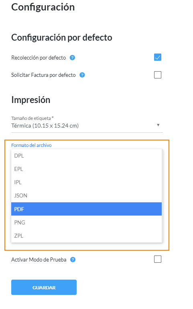Select PNG from the dropdown list

(x=87, y=222)
